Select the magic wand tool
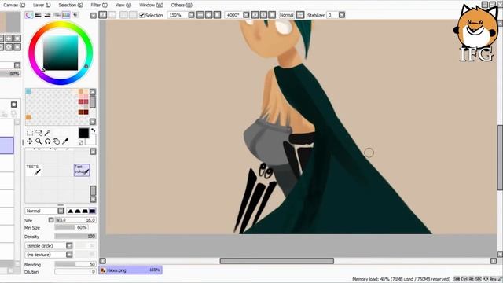The image size is (503, 283). pos(47,133)
